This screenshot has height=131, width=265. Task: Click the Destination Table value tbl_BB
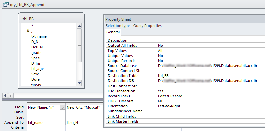point(163,76)
